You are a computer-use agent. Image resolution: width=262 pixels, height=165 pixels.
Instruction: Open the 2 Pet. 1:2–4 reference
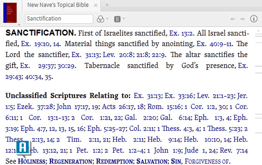(125, 150)
